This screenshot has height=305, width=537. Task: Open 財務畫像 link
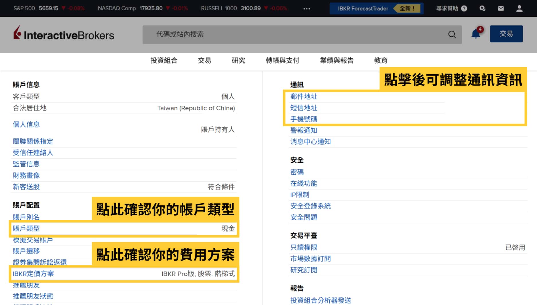click(26, 176)
